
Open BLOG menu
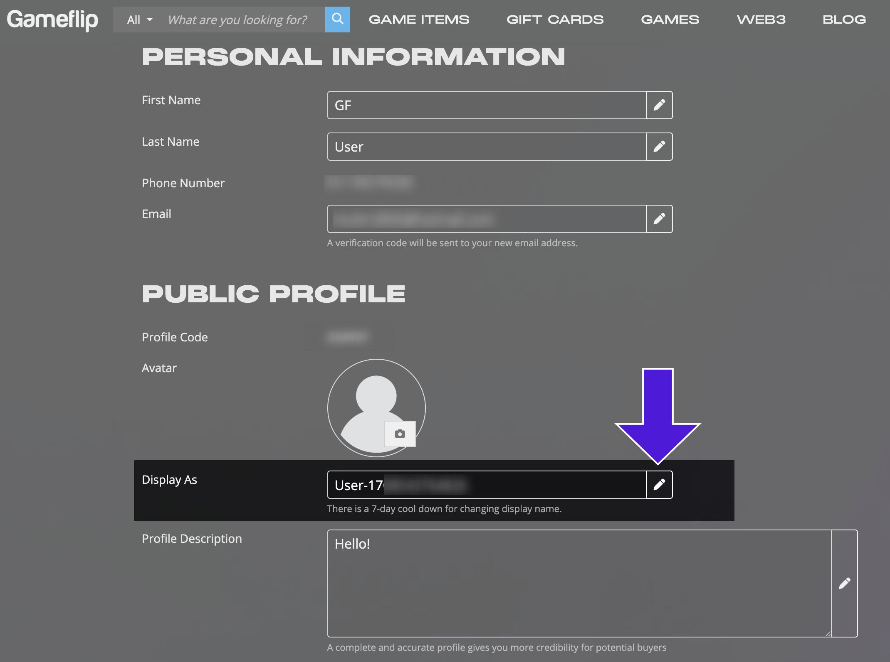(844, 20)
